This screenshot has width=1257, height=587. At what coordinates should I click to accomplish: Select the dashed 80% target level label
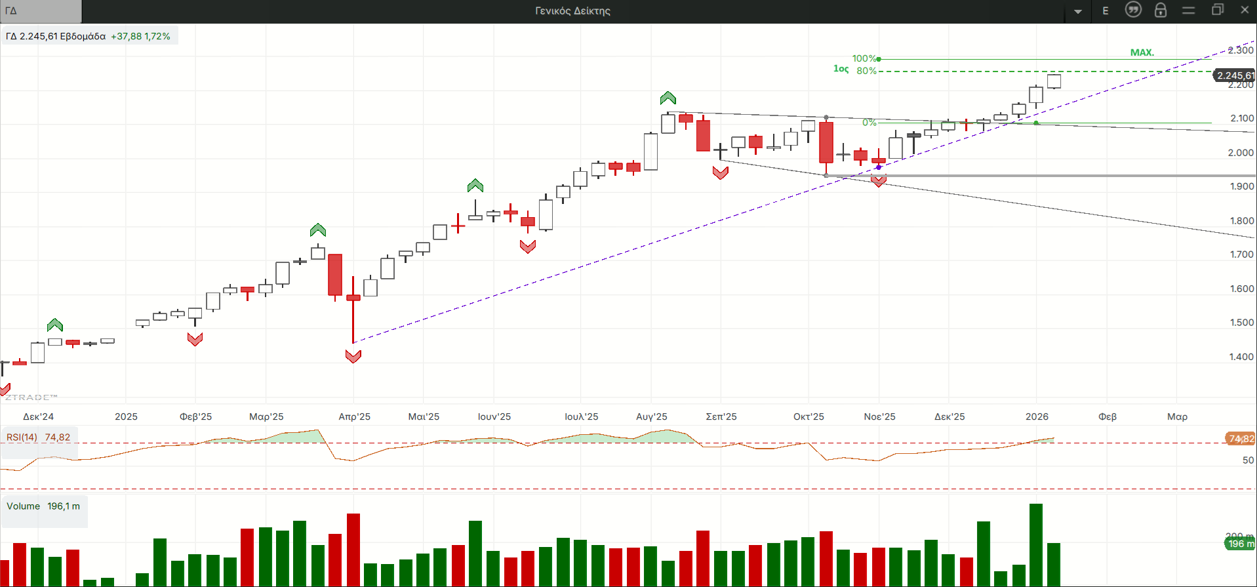coord(866,71)
